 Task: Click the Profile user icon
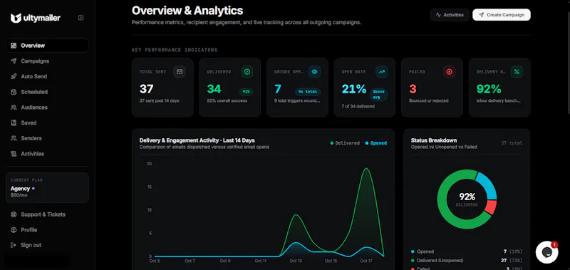click(14, 229)
